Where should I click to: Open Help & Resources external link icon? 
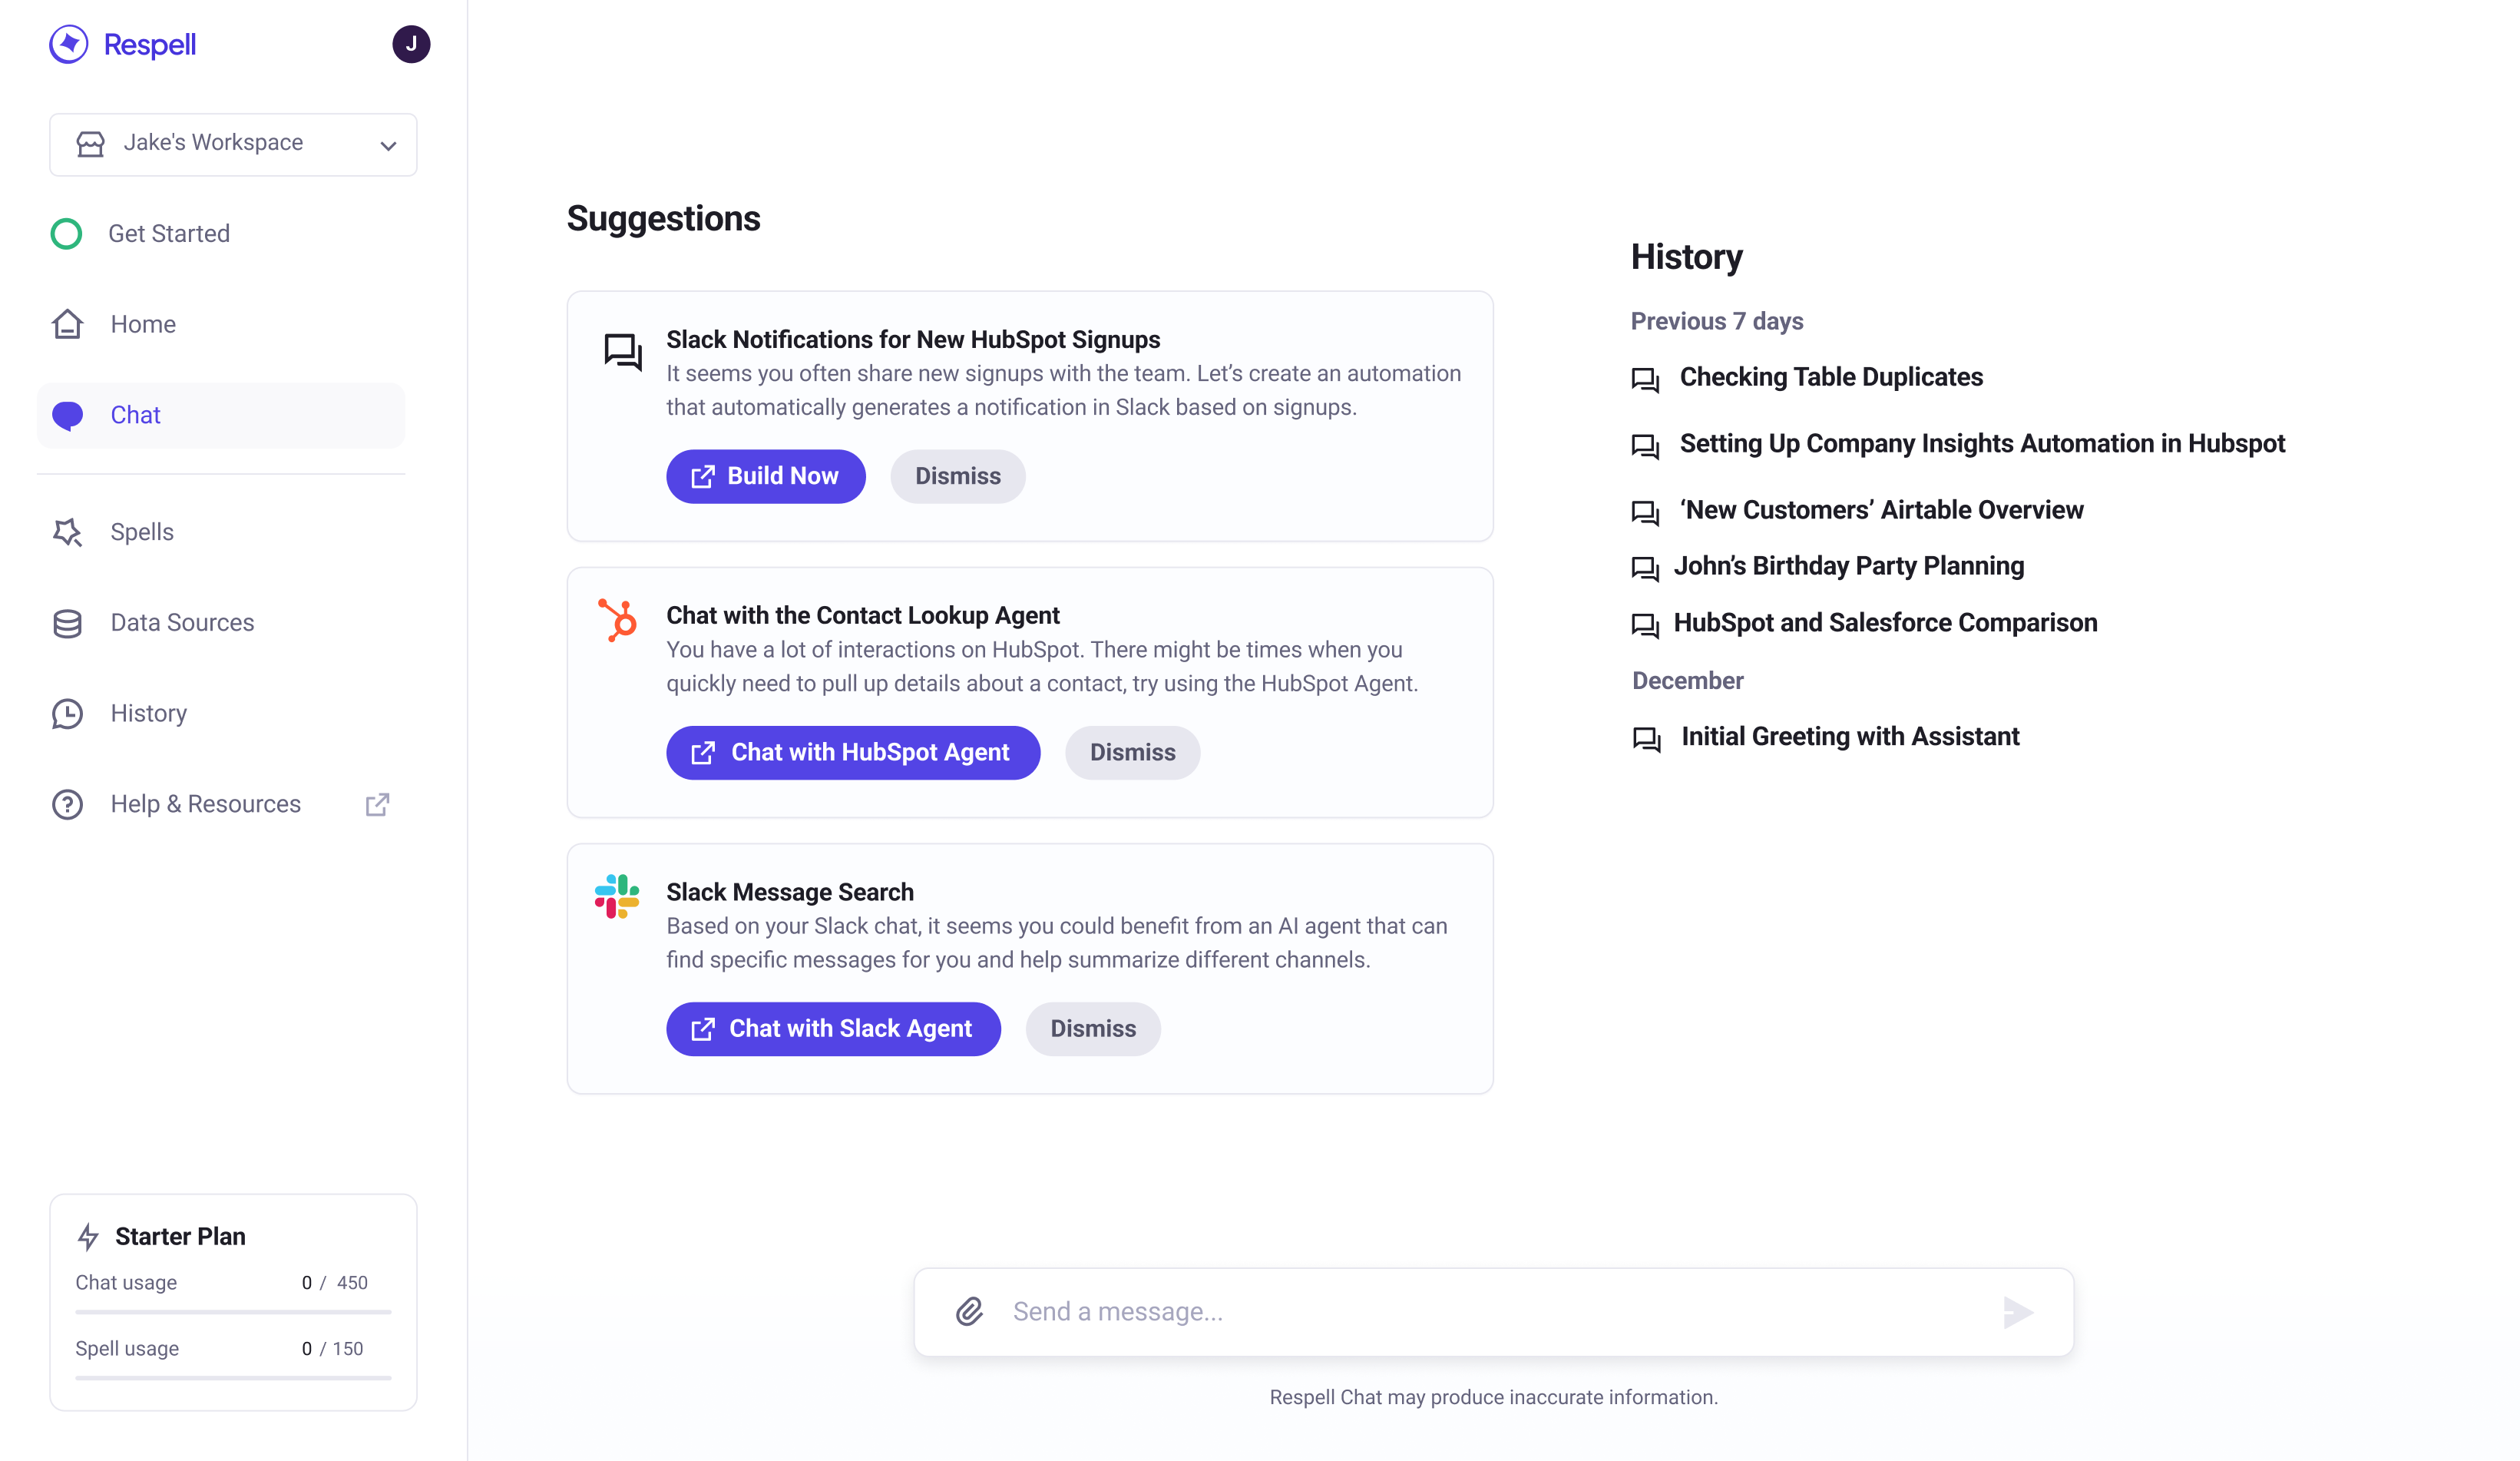tap(377, 804)
